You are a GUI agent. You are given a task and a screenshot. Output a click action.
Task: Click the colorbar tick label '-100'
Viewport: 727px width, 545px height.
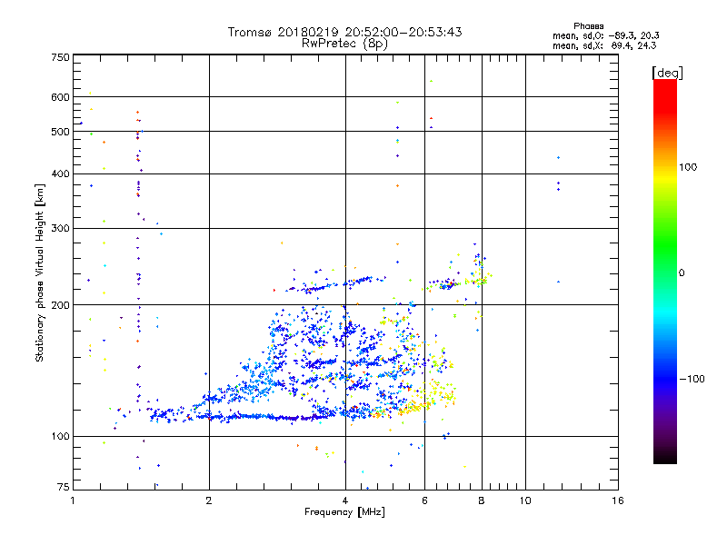692,379
